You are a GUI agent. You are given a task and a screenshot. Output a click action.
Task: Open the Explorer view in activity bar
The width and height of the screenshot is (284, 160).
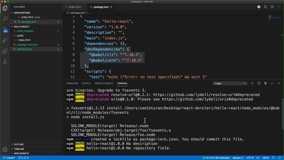[x=5, y=8]
